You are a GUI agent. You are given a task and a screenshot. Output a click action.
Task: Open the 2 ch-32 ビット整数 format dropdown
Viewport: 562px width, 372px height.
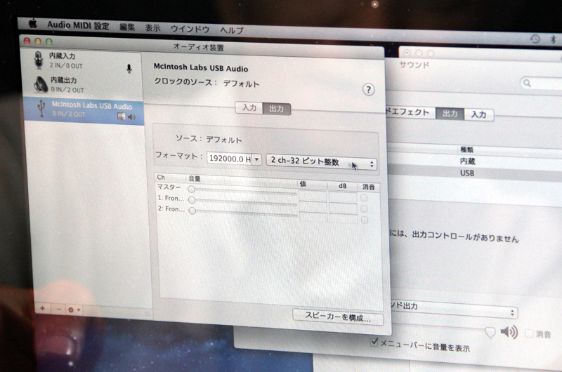(322, 161)
